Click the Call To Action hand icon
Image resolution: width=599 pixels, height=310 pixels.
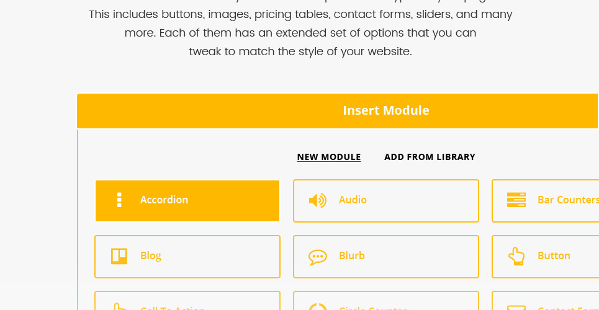119,307
